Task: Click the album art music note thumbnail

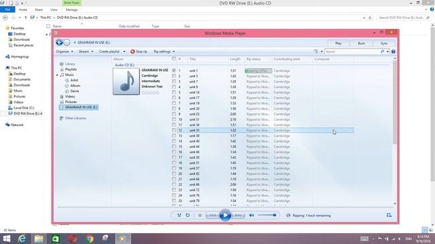Action: (x=126, y=81)
